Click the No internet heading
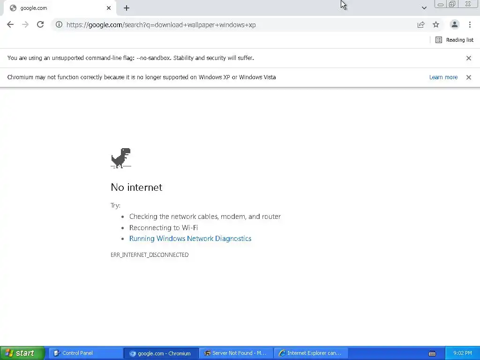The height and width of the screenshot is (360, 480). [136, 187]
